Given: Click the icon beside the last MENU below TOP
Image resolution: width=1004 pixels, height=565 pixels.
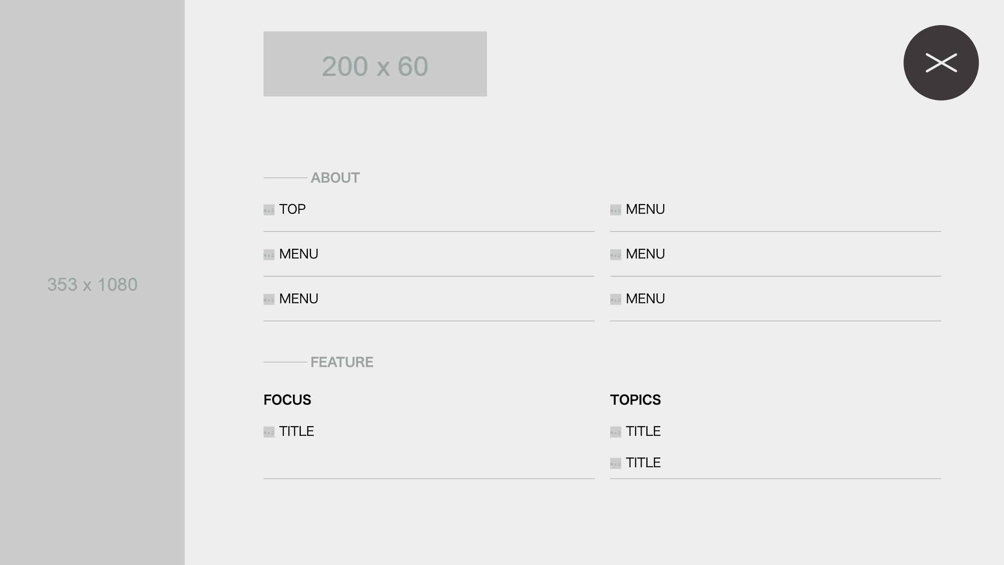Looking at the screenshot, I should (269, 299).
